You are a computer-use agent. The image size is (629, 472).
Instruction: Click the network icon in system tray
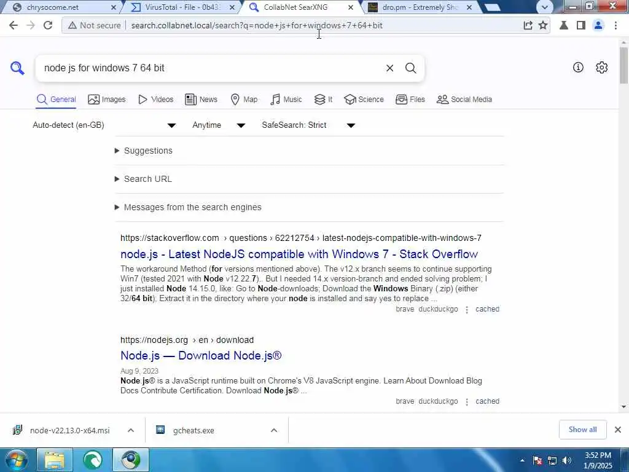point(552,460)
